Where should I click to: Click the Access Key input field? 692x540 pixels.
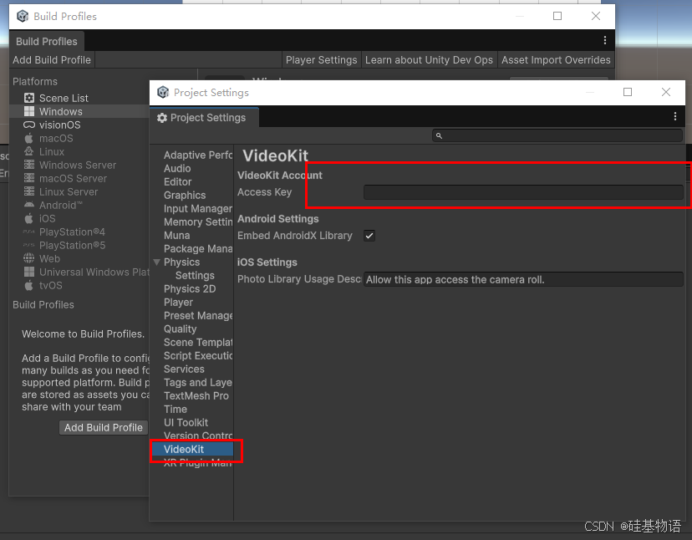pos(523,192)
